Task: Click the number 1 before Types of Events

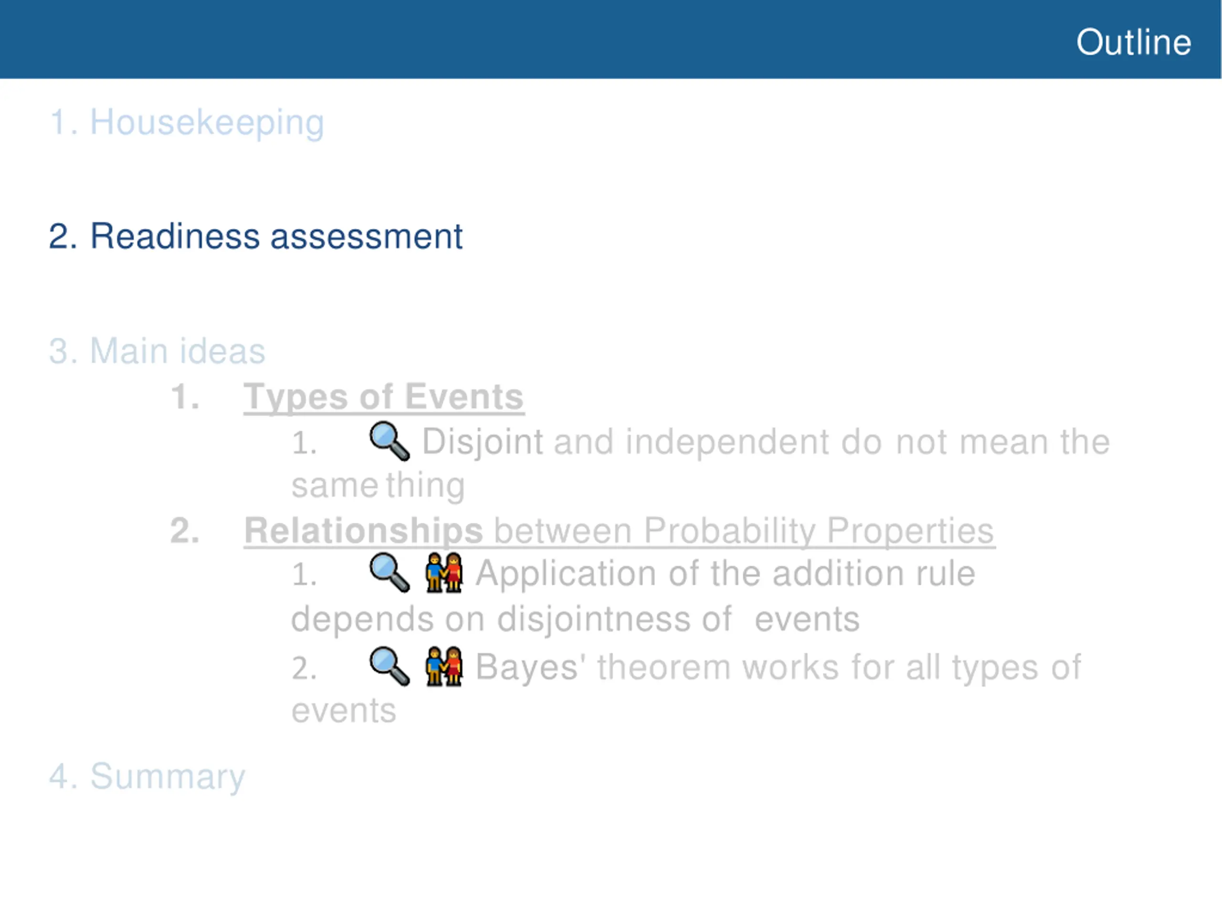Action: pyautogui.click(x=185, y=396)
